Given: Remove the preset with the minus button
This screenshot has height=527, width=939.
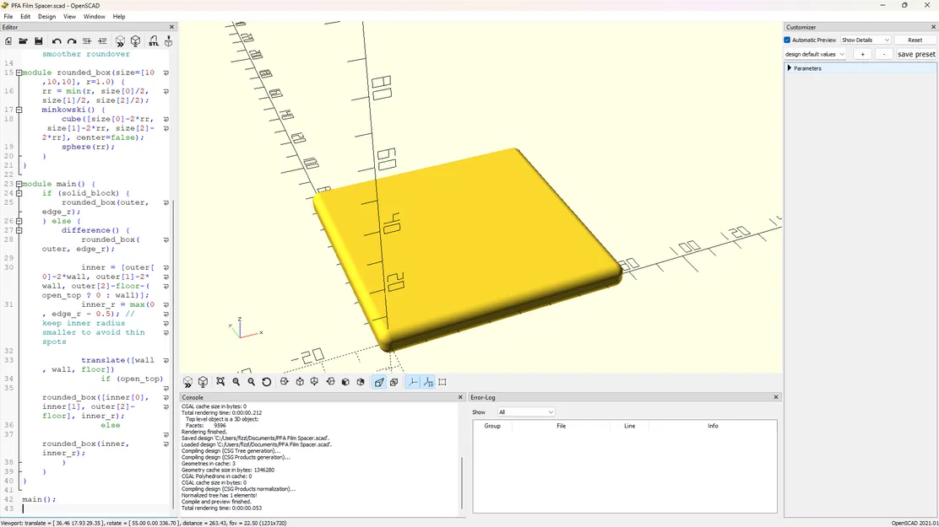Looking at the screenshot, I should pyautogui.click(x=884, y=54).
